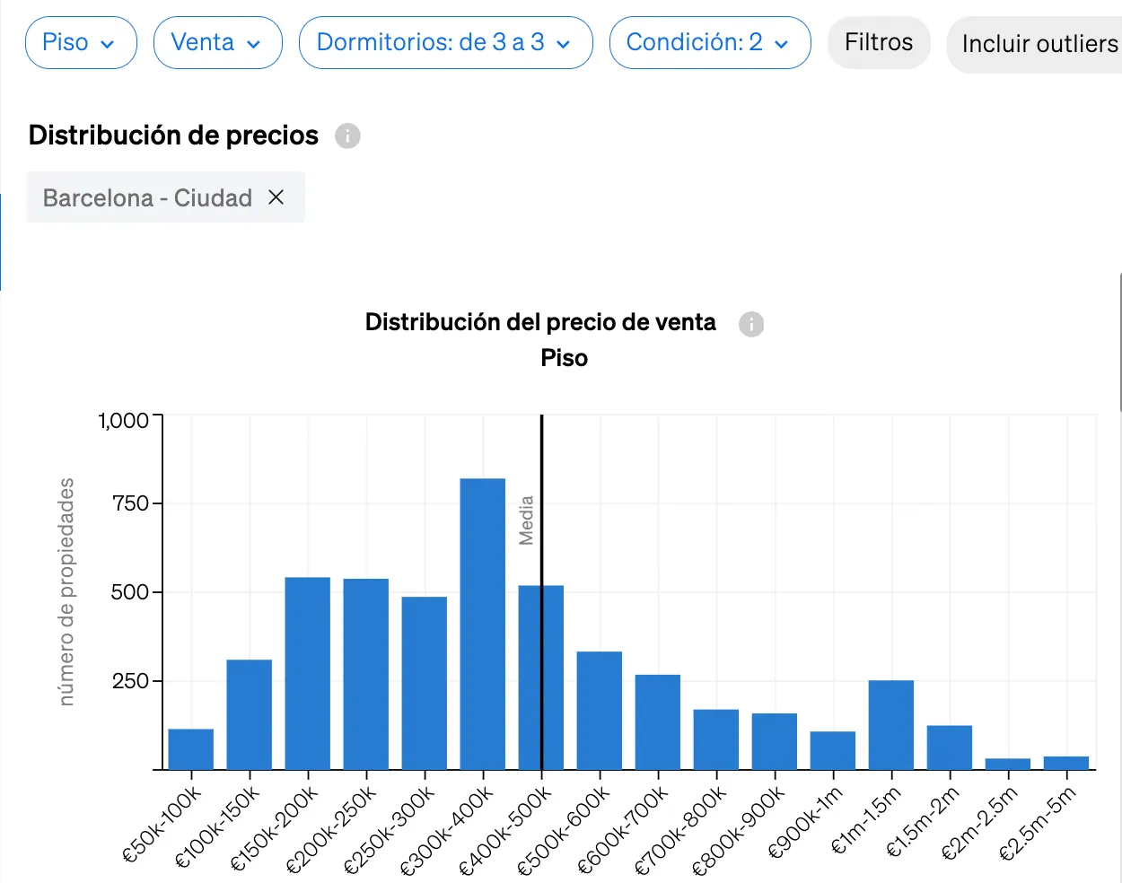Click the €700k-800k histogram bar
1122x883 pixels.
click(716, 739)
